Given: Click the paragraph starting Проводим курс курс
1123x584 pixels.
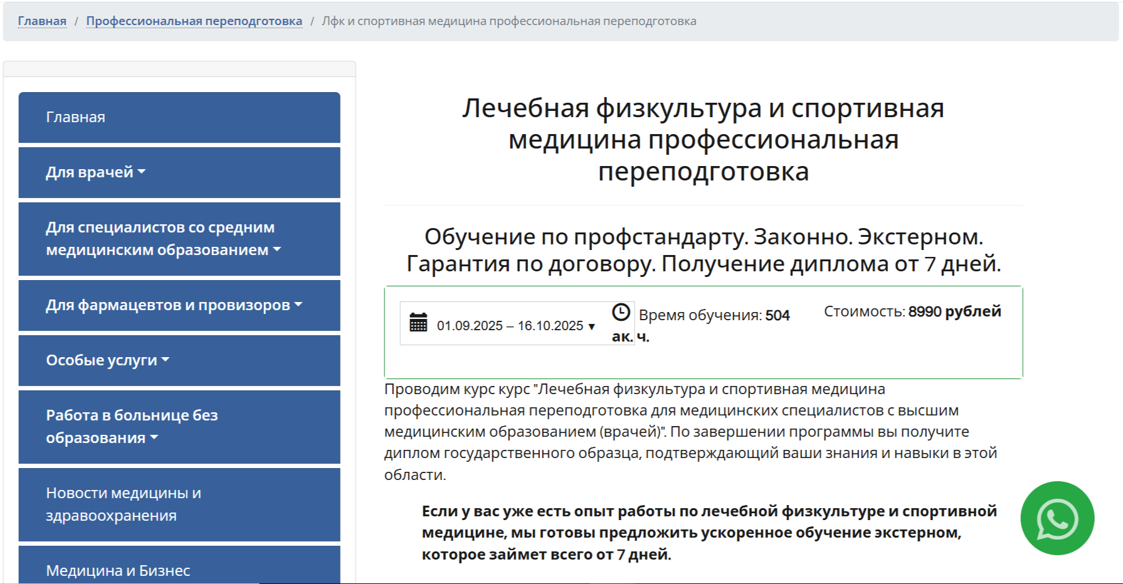Looking at the screenshot, I should tap(691, 432).
